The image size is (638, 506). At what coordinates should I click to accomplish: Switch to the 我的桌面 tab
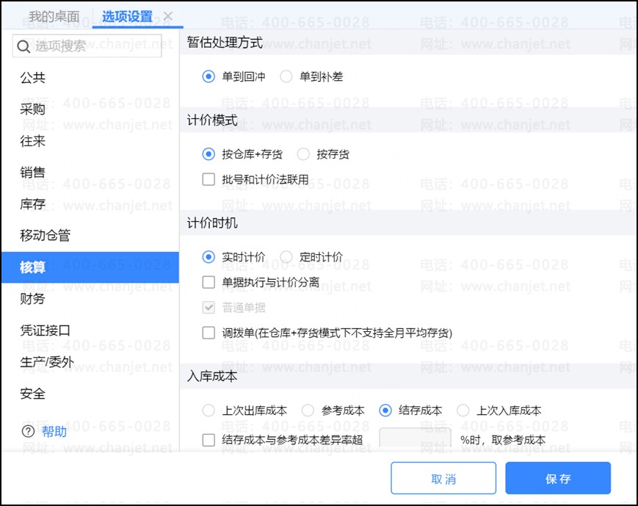point(54,17)
